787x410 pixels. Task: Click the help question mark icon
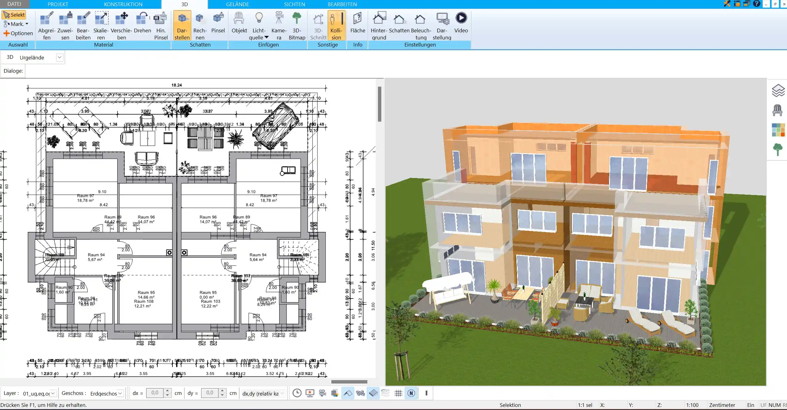pos(756,4)
